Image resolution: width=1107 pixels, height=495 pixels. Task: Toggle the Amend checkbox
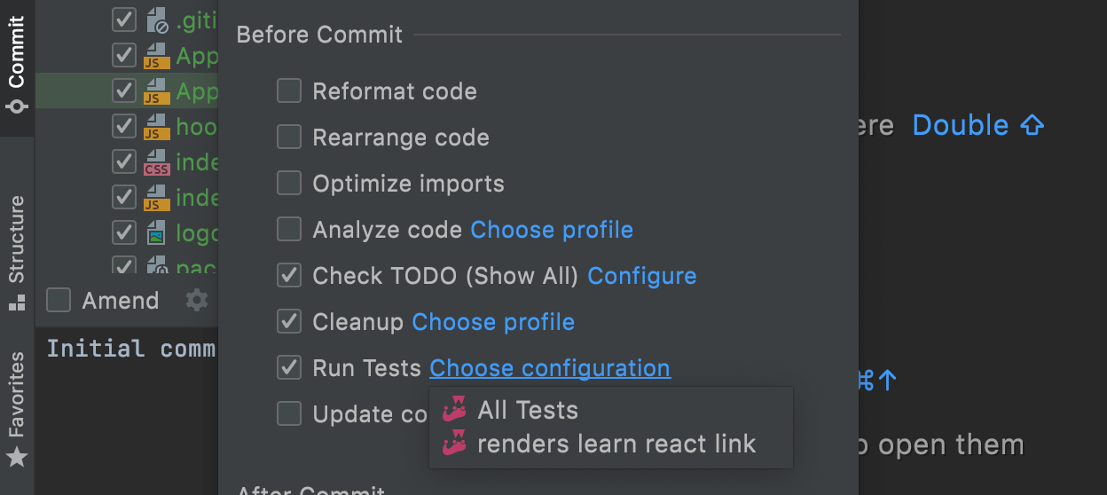tap(59, 301)
